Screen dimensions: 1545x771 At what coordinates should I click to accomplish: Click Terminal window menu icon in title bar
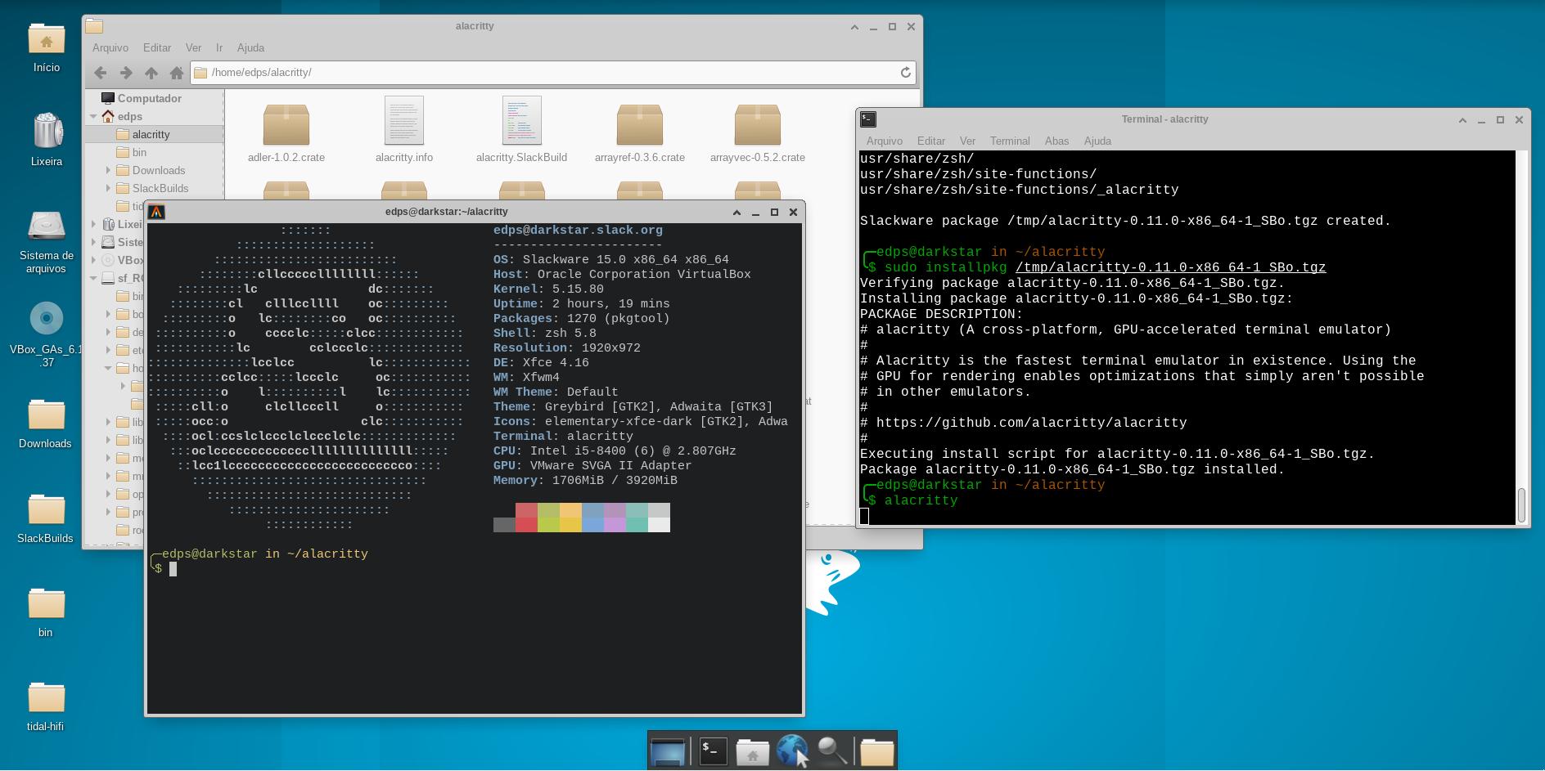(x=868, y=119)
